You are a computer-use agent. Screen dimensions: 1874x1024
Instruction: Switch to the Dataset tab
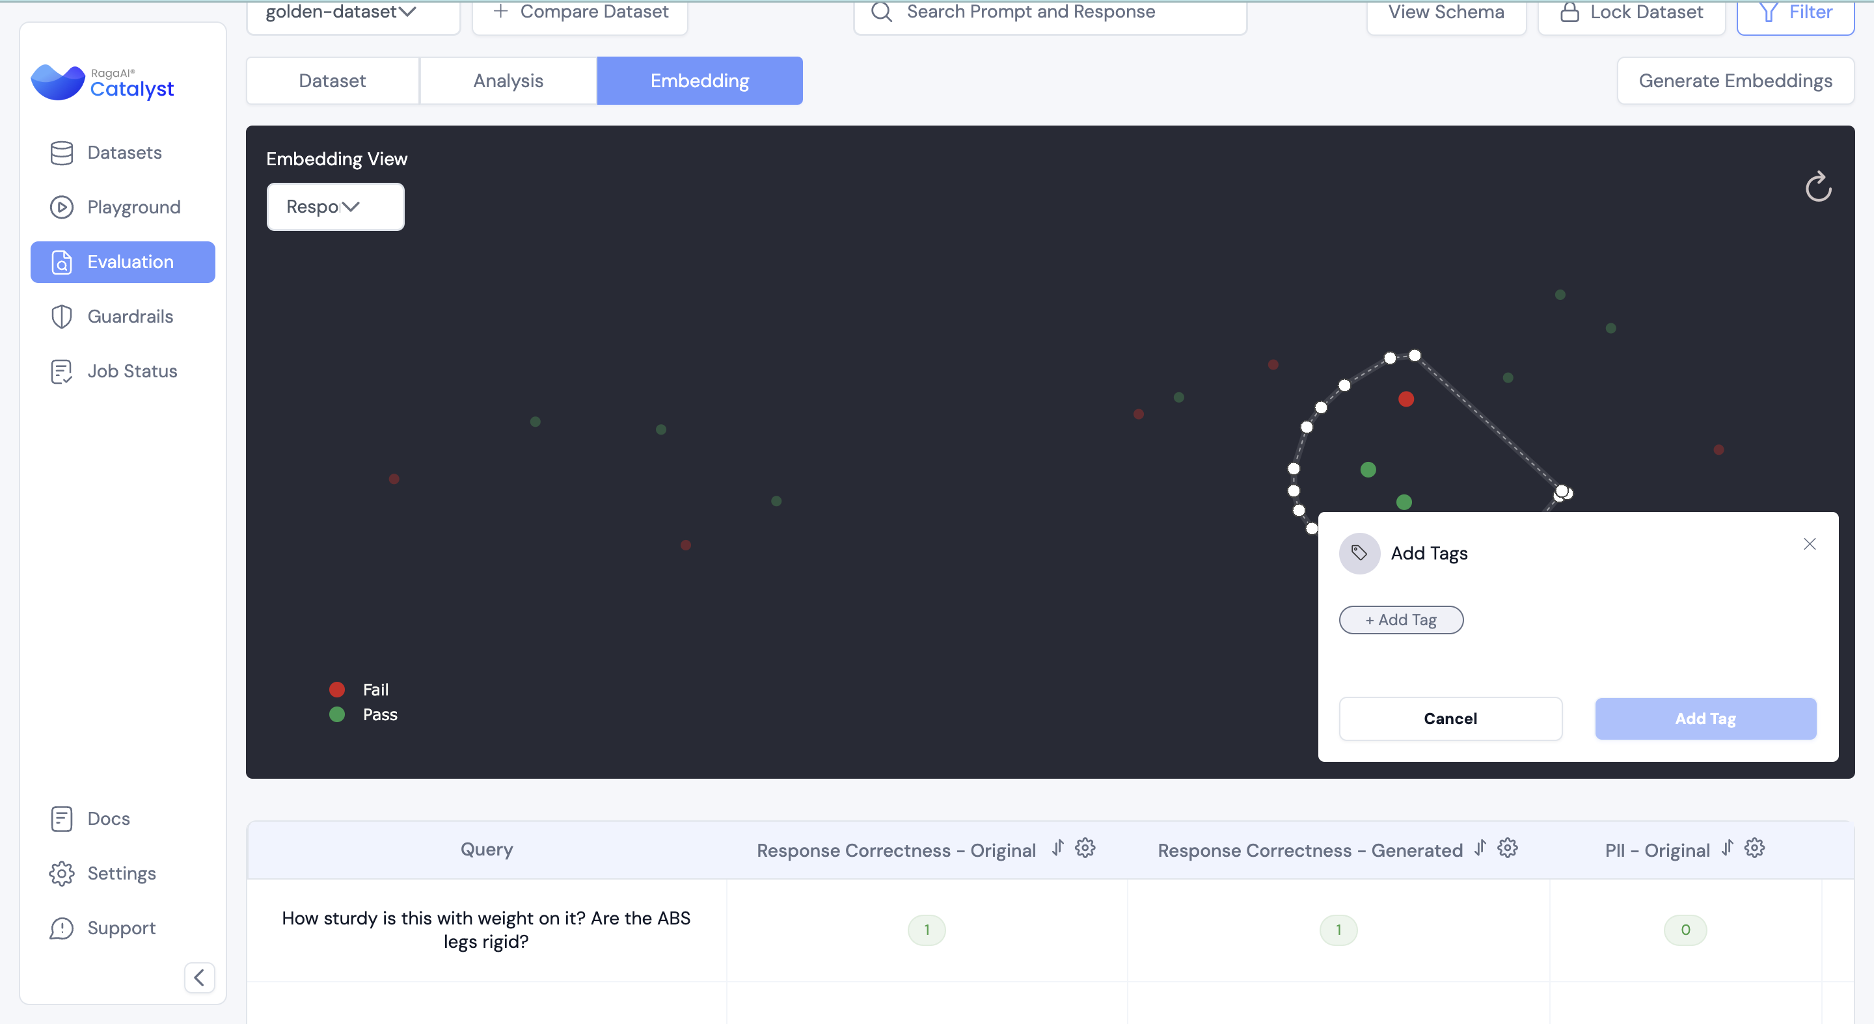pyautogui.click(x=333, y=81)
